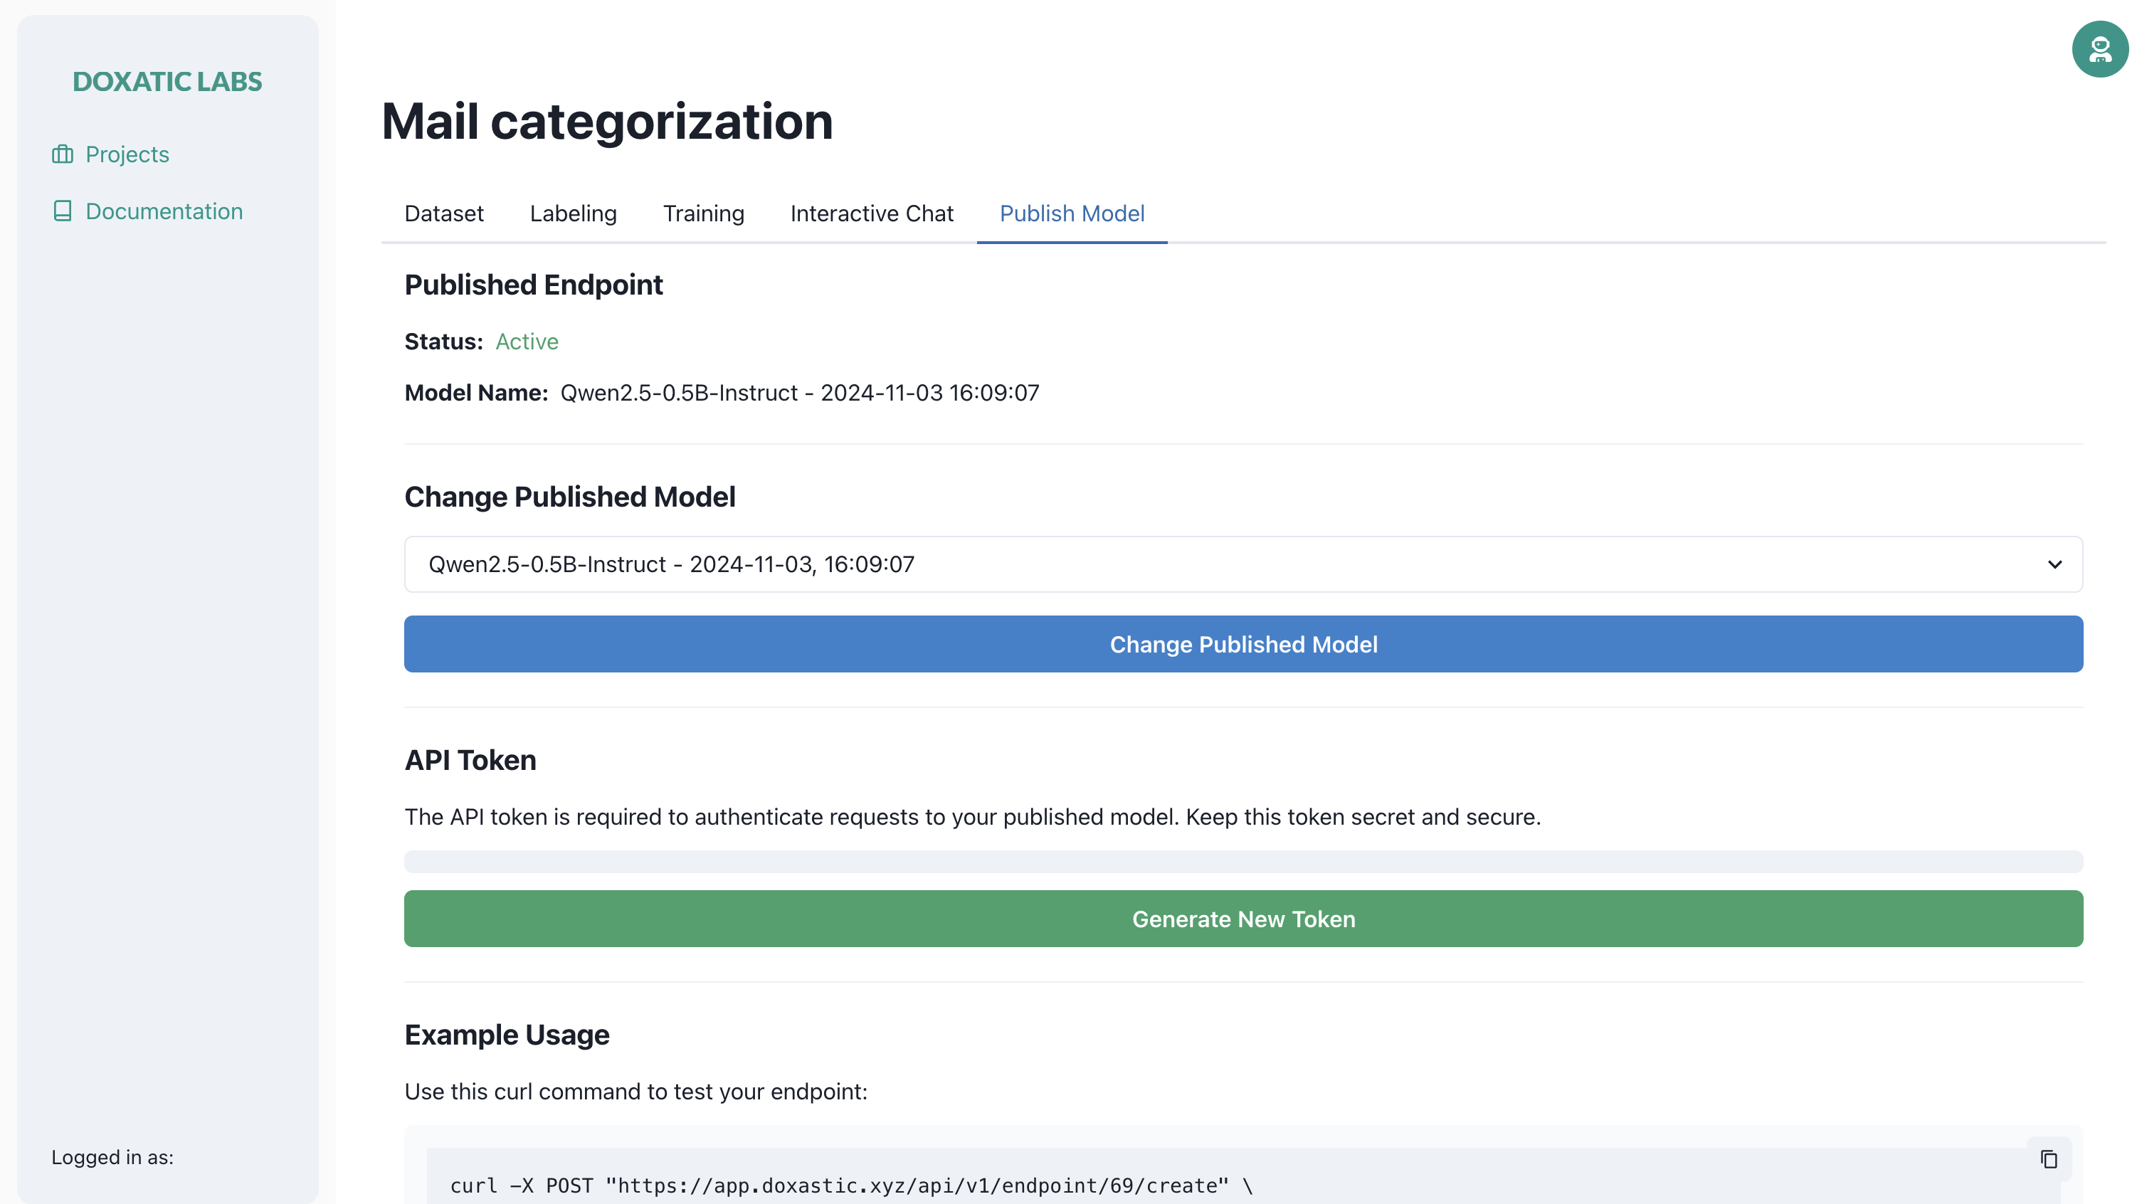Image resolution: width=2142 pixels, height=1204 pixels.
Task: Open the Interactive Chat tab
Action: tap(872, 213)
